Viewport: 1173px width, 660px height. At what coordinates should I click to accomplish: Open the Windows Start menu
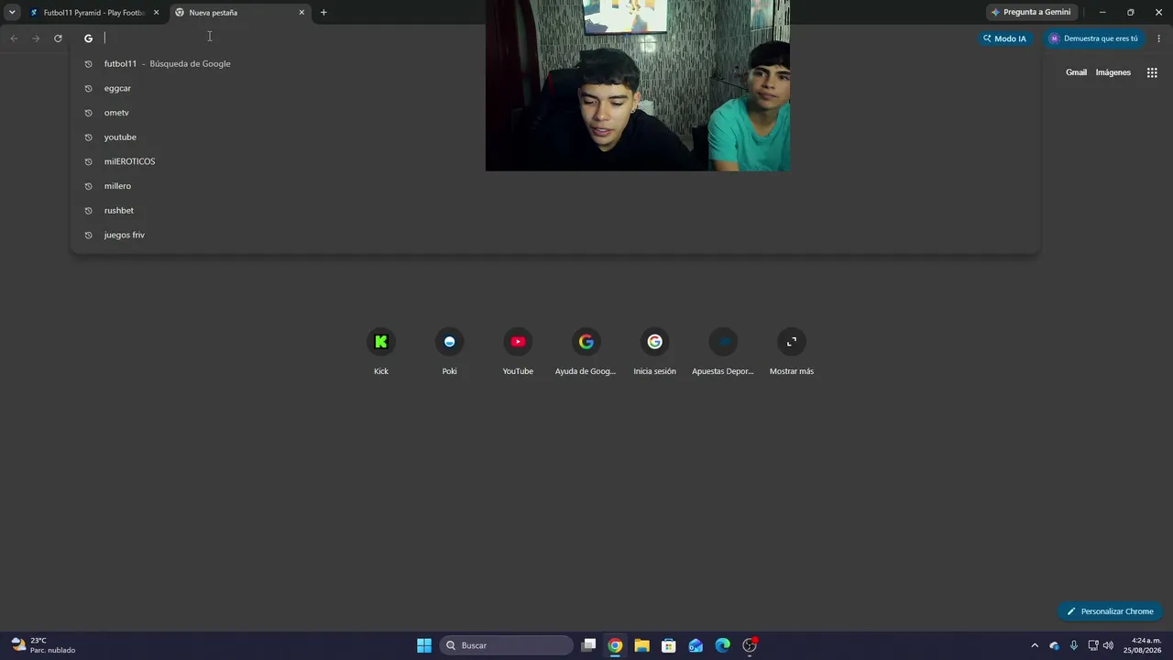click(x=424, y=645)
